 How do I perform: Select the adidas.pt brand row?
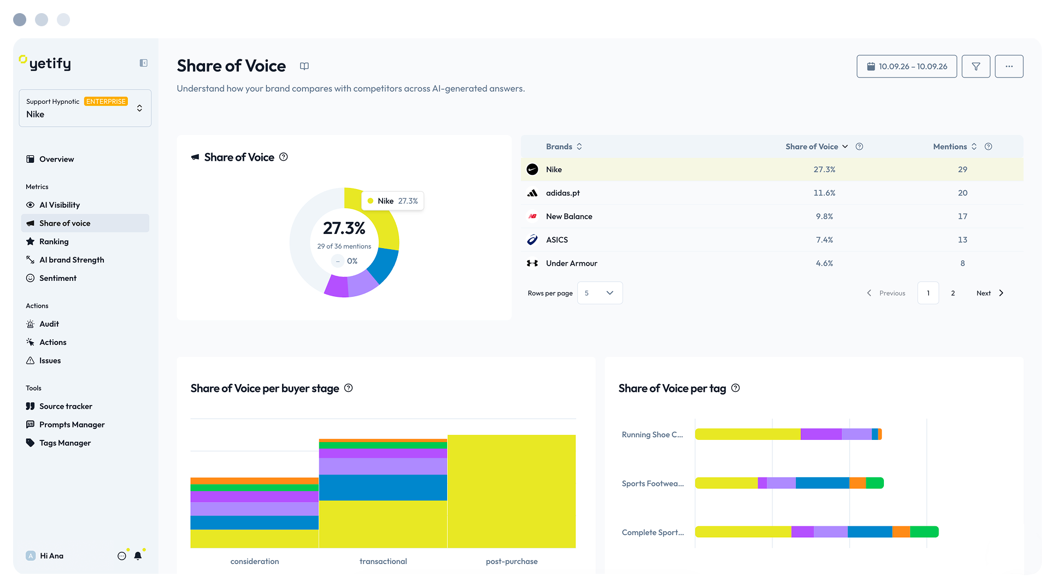(772, 193)
